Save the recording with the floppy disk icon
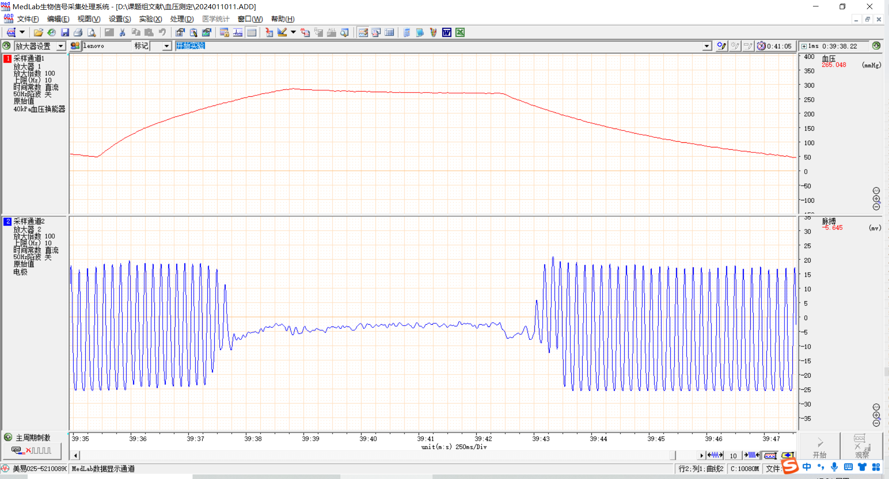Viewport: 889px width, 479px height. [65, 33]
